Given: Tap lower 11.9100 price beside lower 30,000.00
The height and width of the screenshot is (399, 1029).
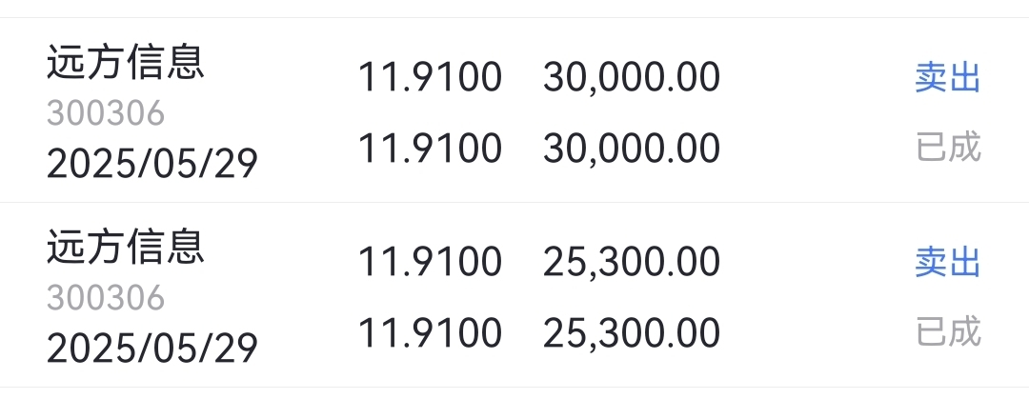Looking at the screenshot, I should click(x=430, y=148).
